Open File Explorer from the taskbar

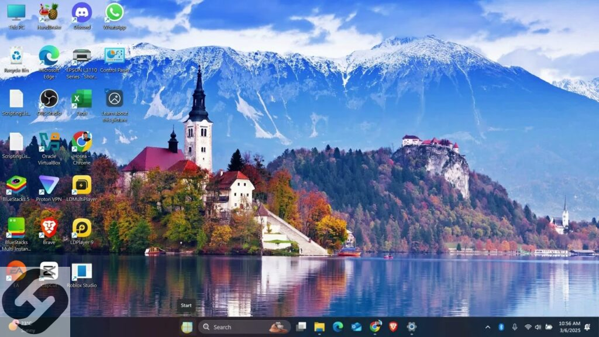click(319, 327)
